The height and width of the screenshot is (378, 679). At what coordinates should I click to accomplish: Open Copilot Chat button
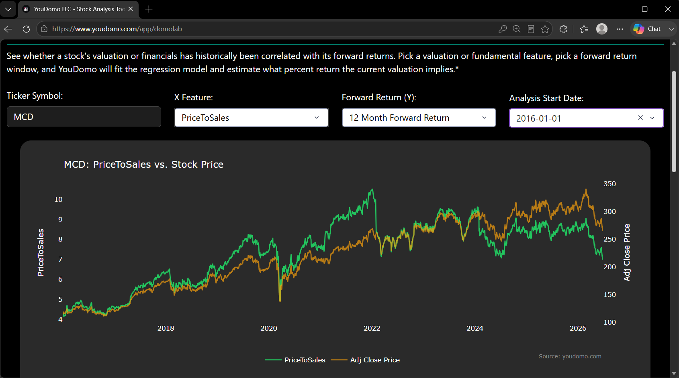coord(647,29)
